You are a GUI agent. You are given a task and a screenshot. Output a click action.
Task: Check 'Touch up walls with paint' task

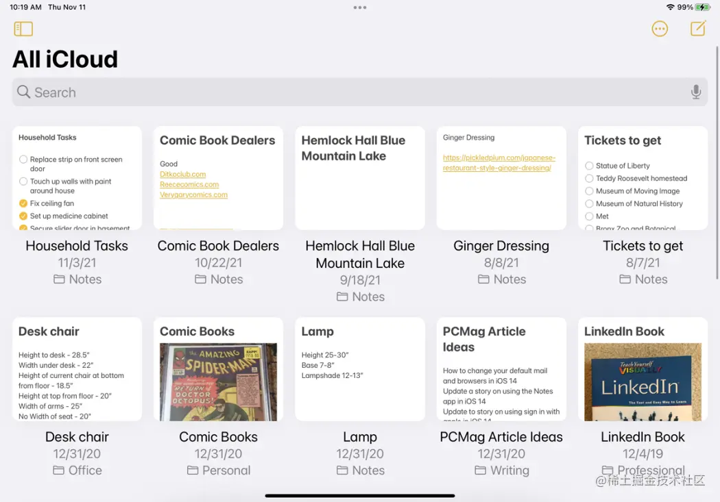coord(23,181)
